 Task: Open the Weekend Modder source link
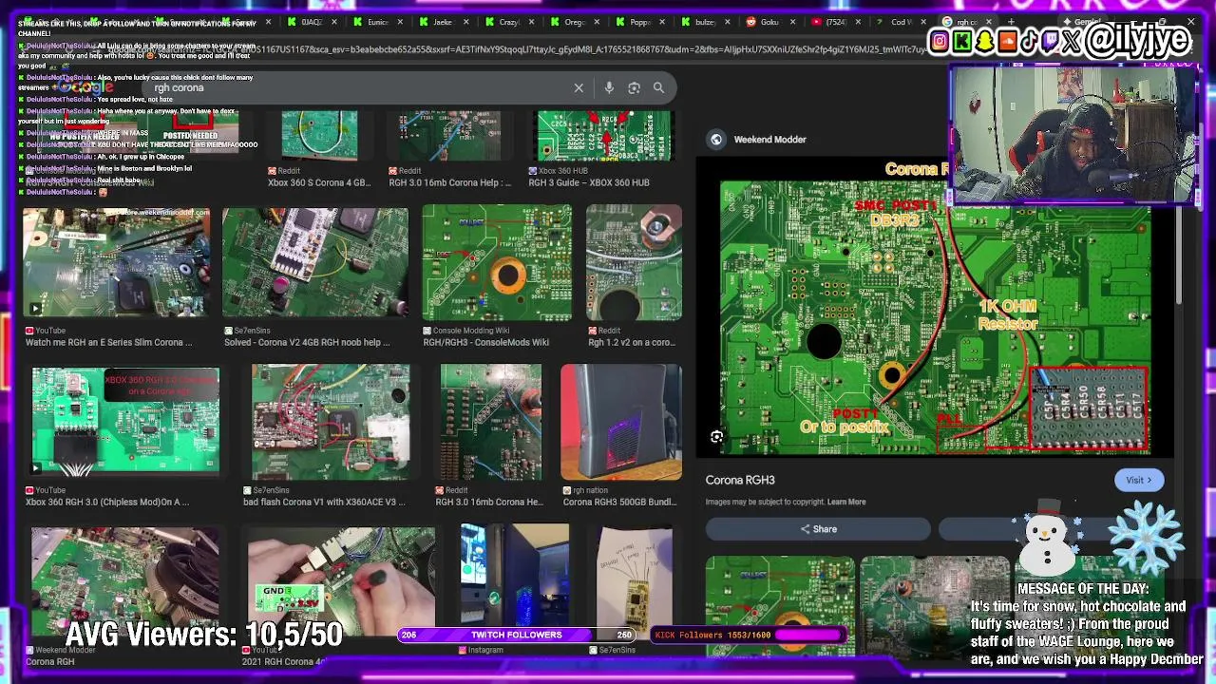(769, 140)
